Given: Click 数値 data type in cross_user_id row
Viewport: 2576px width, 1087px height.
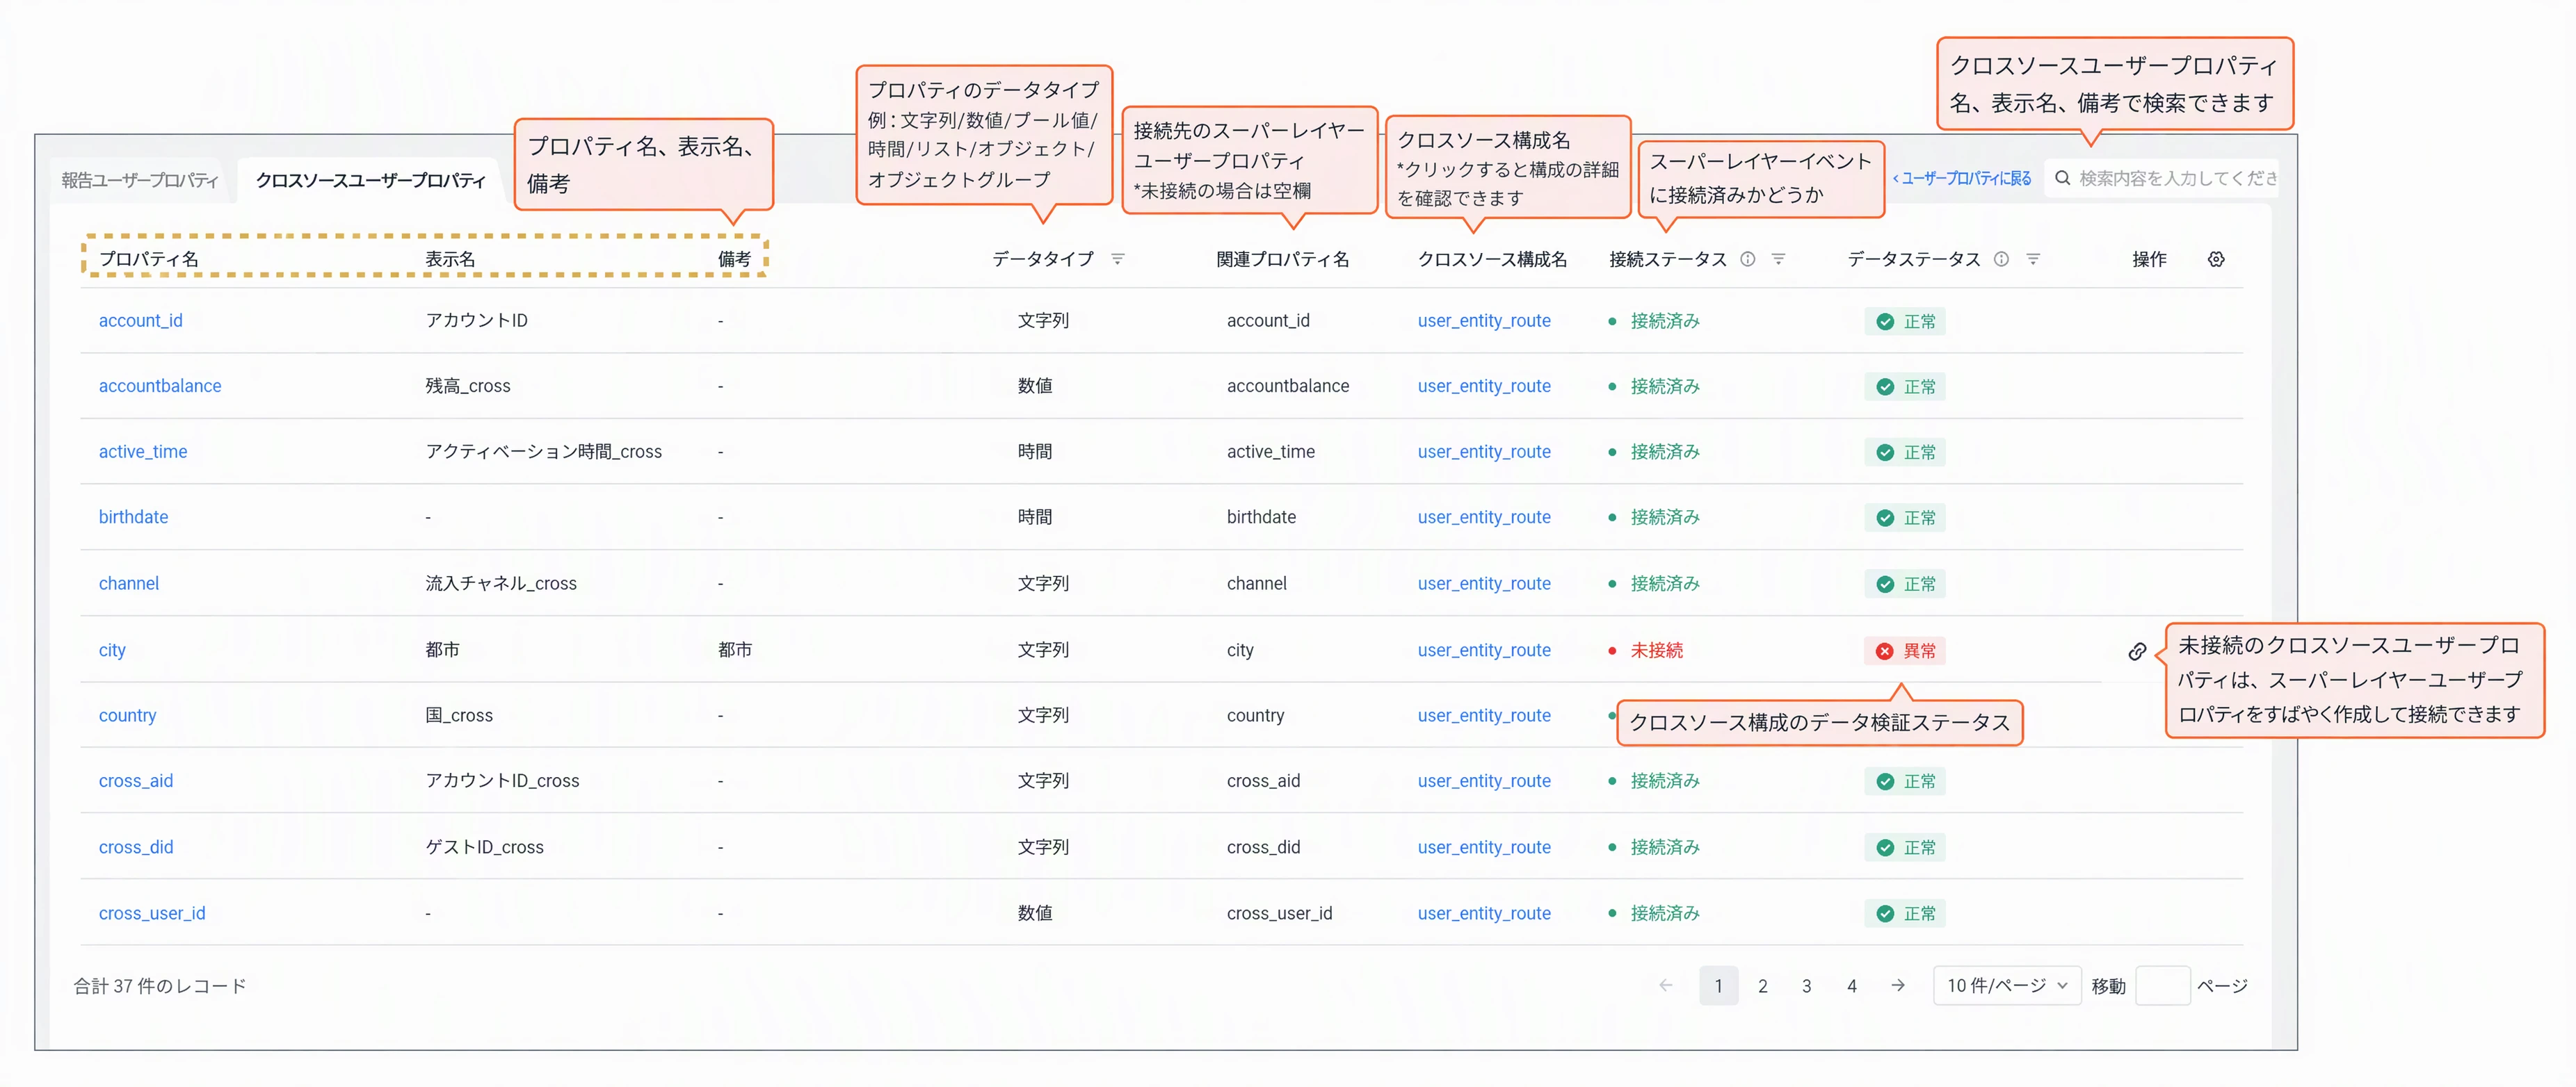Looking at the screenshot, I should pyautogui.click(x=1035, y=913).
